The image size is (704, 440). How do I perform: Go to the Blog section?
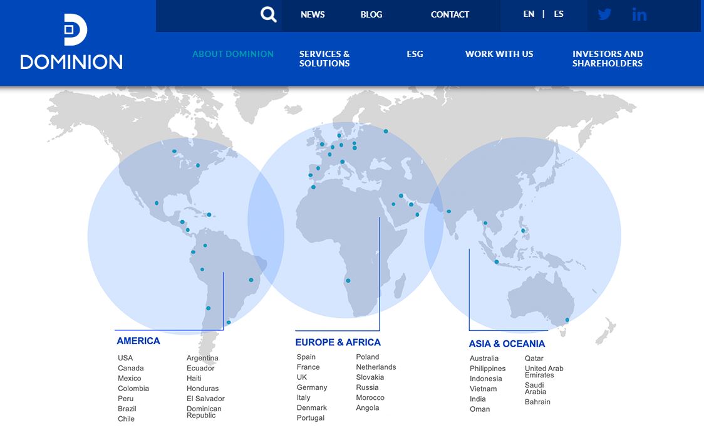371,14
